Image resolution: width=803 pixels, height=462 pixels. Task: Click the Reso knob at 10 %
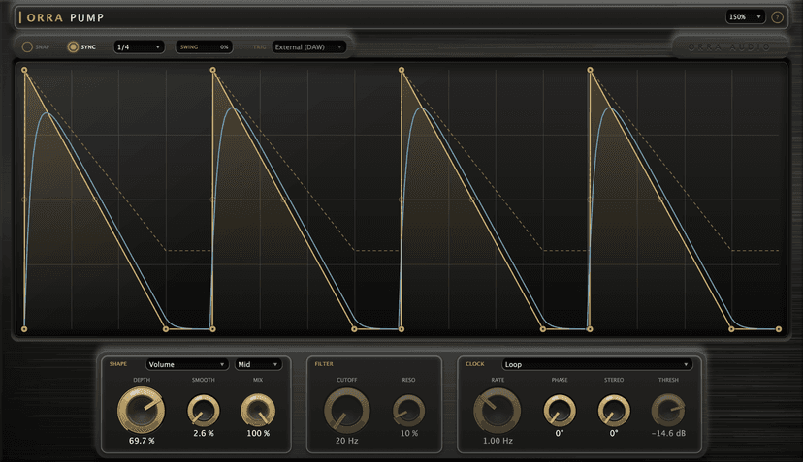(x=408, y=411)
